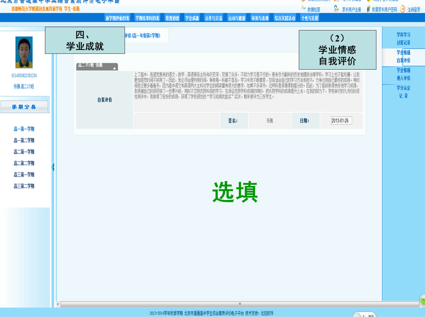Open the 新学期伊始的我 tab

pyautogui.click(x=117, y=18)
